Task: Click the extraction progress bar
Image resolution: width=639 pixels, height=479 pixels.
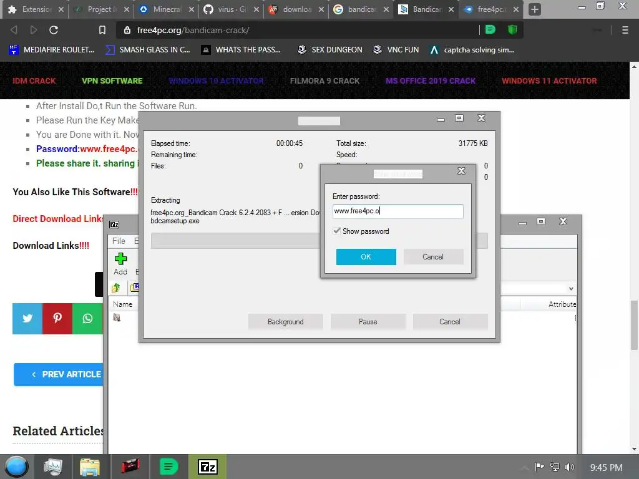Action: click(x=319, y=241)
